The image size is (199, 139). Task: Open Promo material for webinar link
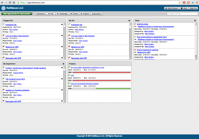[148, 50]
